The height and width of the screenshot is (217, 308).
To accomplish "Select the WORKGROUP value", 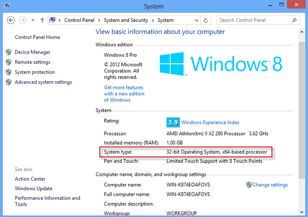I will [x=181, y=213].
